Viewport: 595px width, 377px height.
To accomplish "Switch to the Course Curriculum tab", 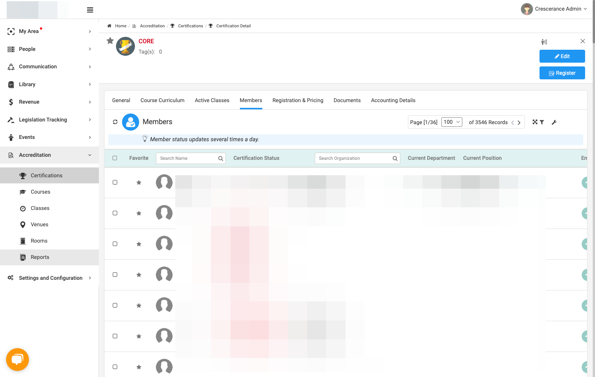I will [x=162, y=100].
